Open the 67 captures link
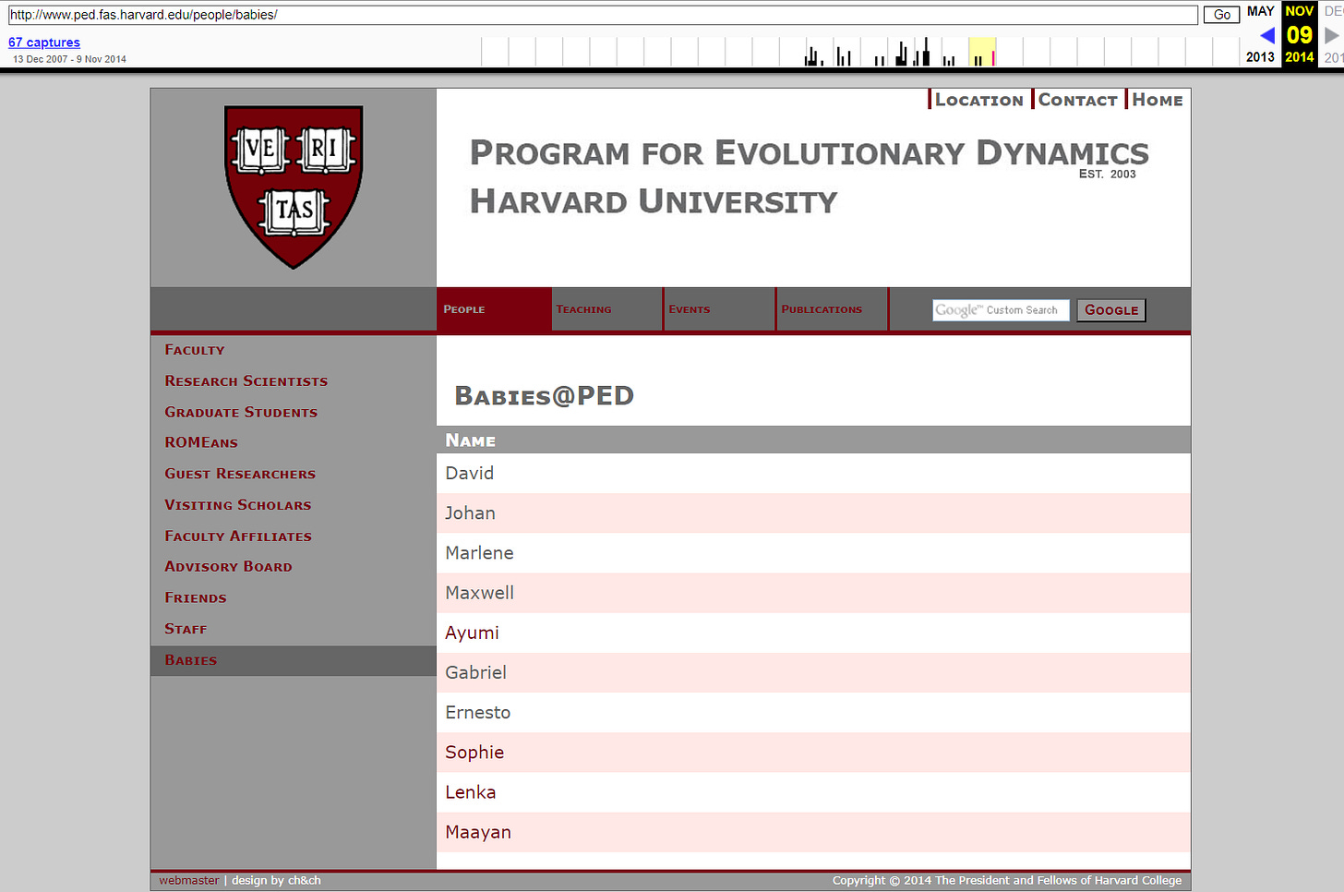 [44, 42]
